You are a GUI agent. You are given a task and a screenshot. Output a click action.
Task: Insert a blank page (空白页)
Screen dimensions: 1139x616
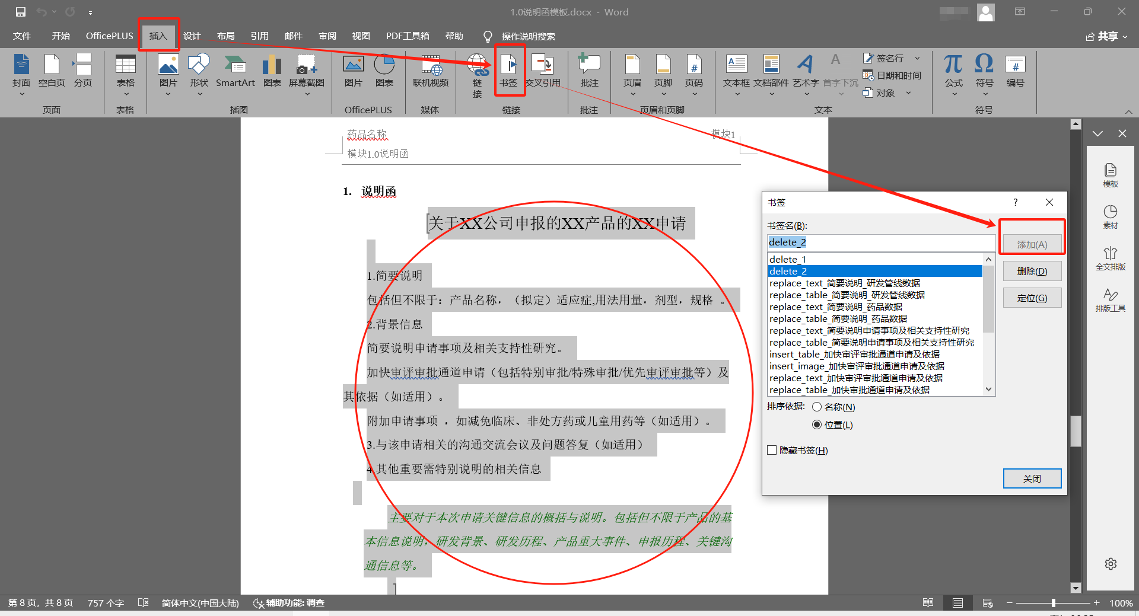pos(52,71)
